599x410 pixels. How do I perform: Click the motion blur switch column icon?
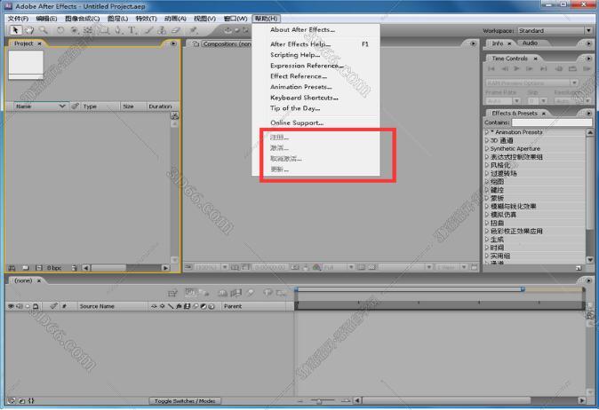tap(196, 306)
